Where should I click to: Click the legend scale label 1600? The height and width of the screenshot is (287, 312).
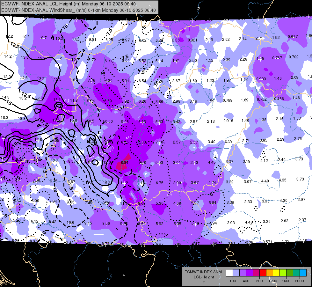pyautogui.click(x=286, y=281)
